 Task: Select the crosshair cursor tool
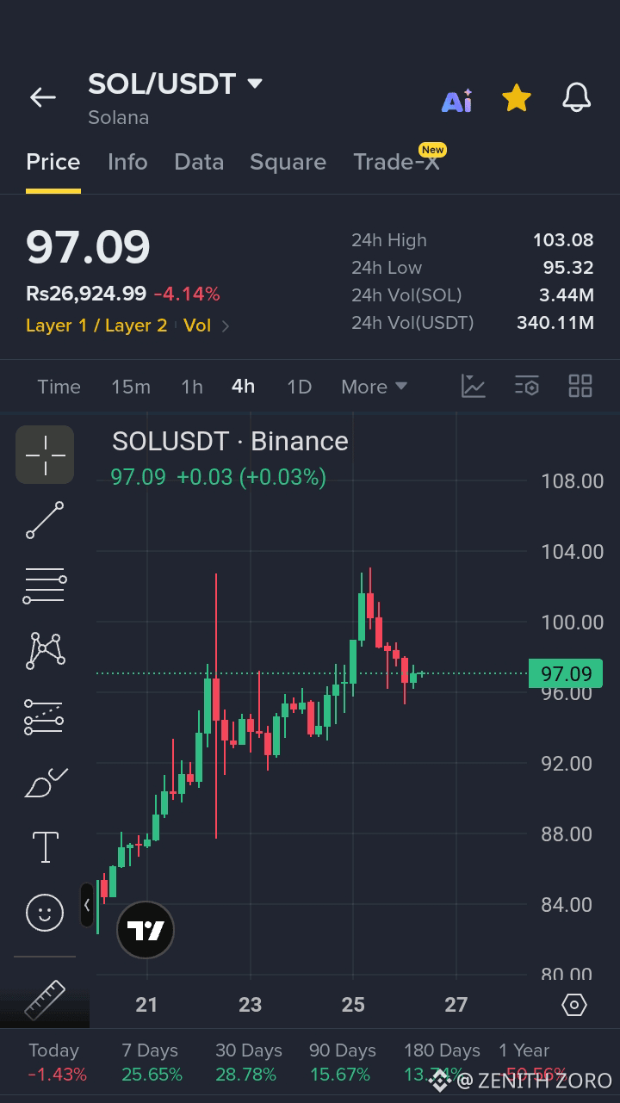(45, 455)
